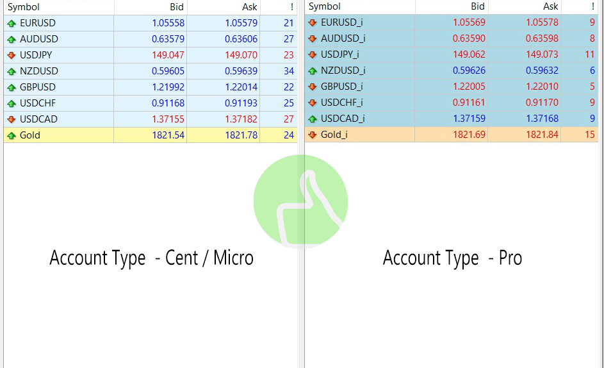The image size is (604, 368).
Task: Click the red down arrow beside USDJPY
Action: click(x=12, y=56)
